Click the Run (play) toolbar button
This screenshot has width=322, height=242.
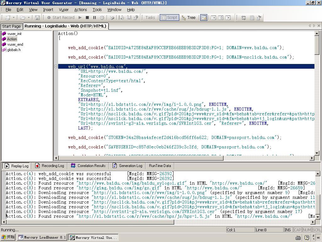[80, 18]
